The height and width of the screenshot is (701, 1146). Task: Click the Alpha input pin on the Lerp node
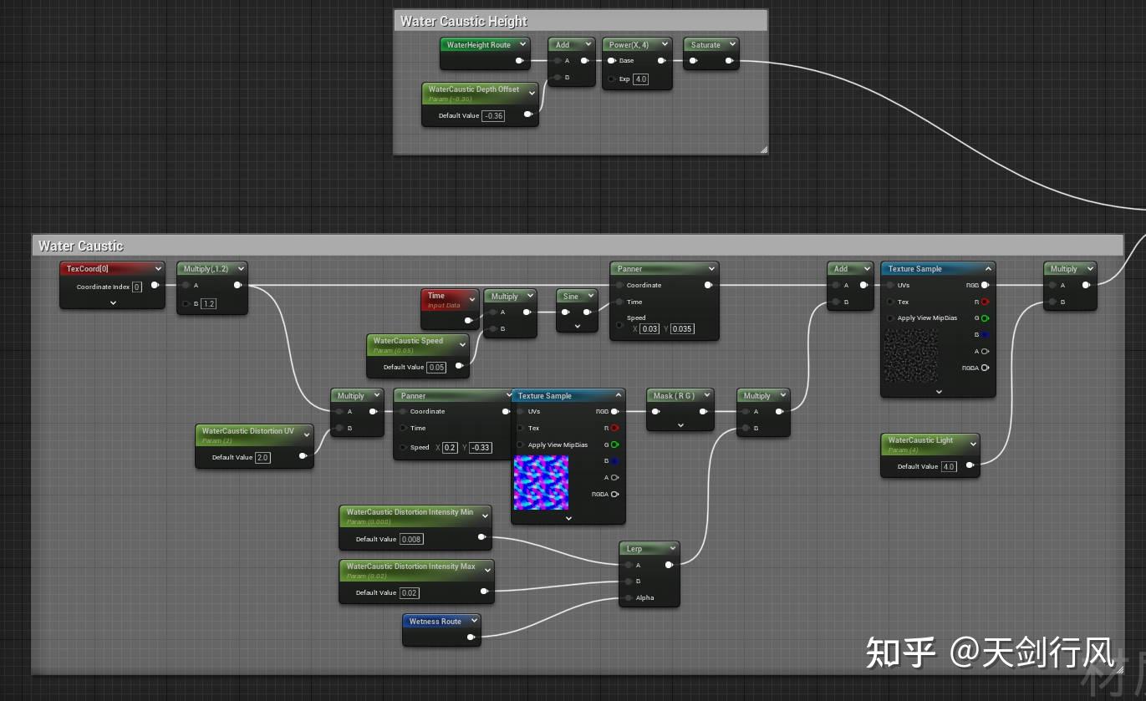point(628,597)
